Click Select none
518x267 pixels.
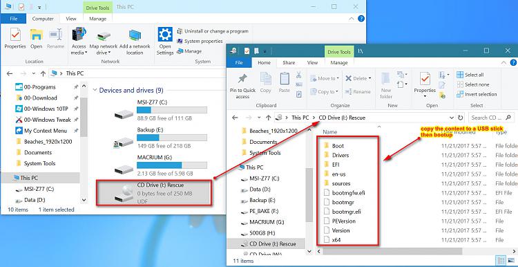click(x=472, y=84)
